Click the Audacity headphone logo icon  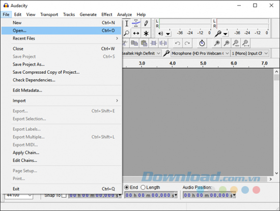click(x=6, y=6)
